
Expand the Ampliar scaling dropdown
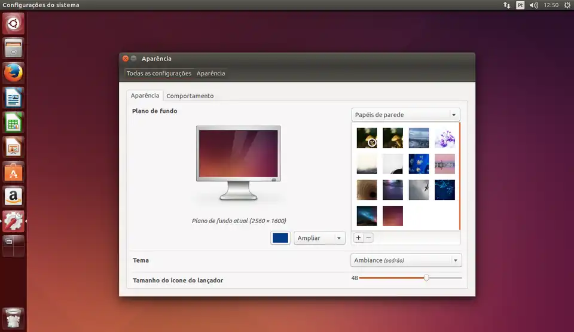click(x=319, y=238)
